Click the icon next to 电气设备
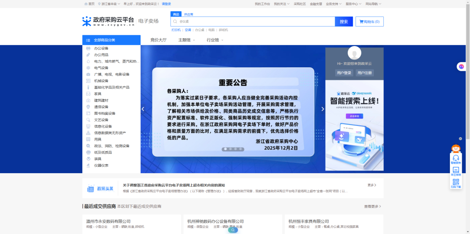 coord(88,68)
